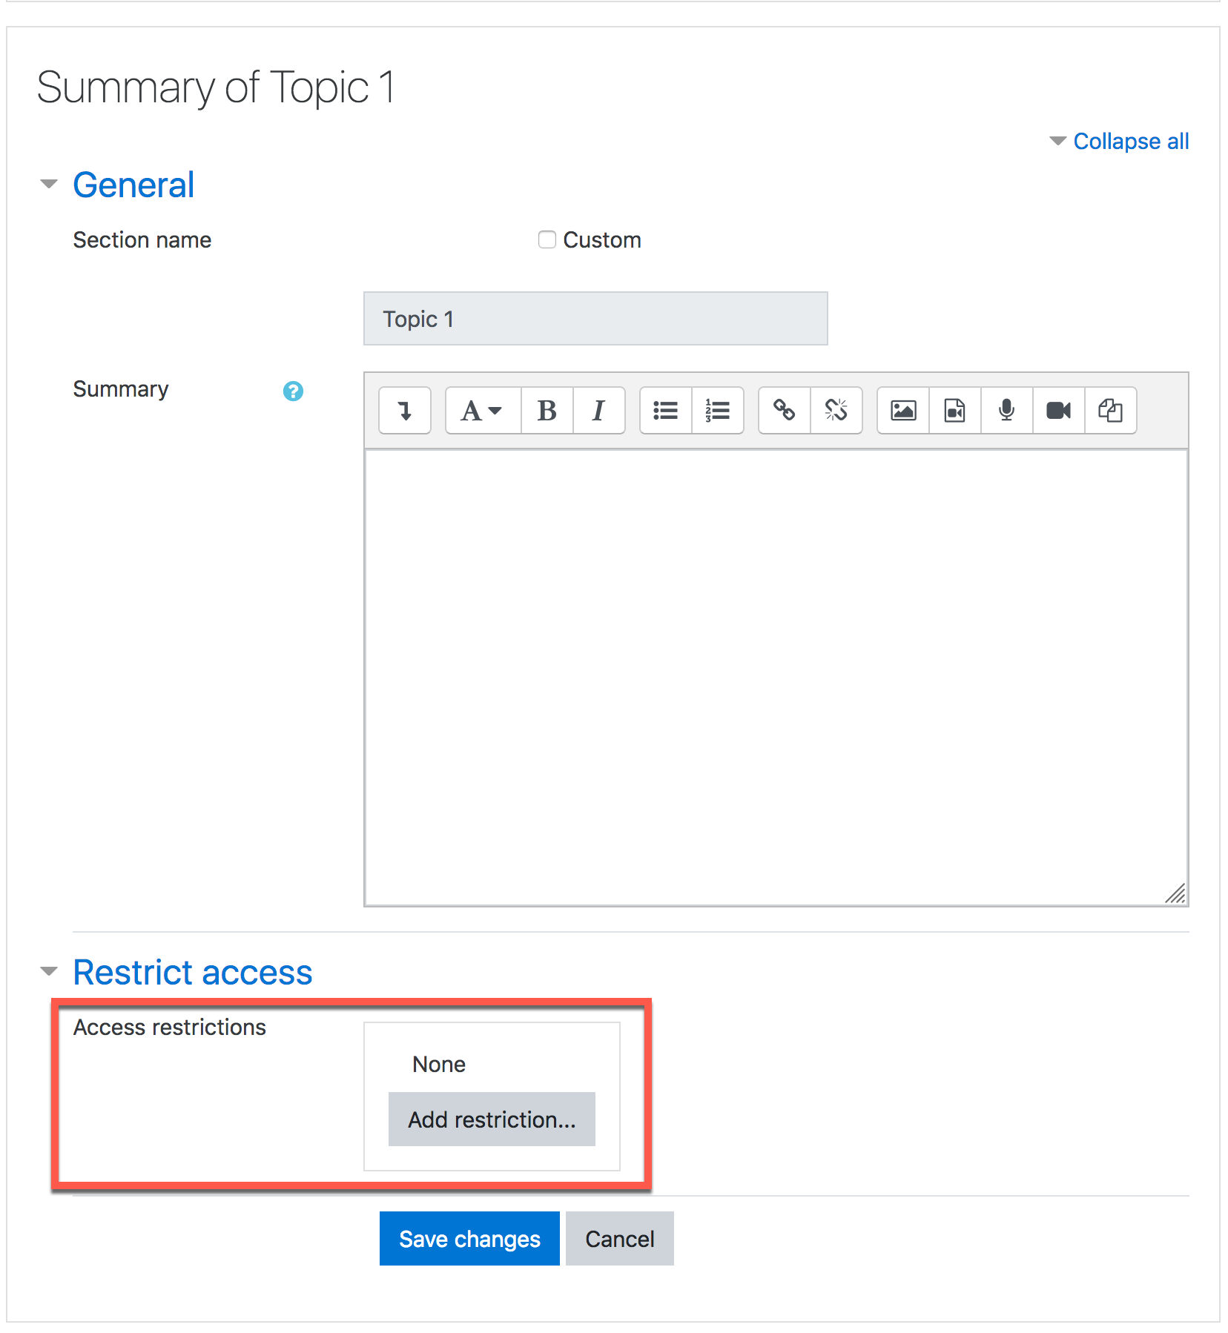The width and height of the screenshot is (1228, 1333).
Task: Enable the Custom section name checkbox
Action: click(x=547, y=239)
